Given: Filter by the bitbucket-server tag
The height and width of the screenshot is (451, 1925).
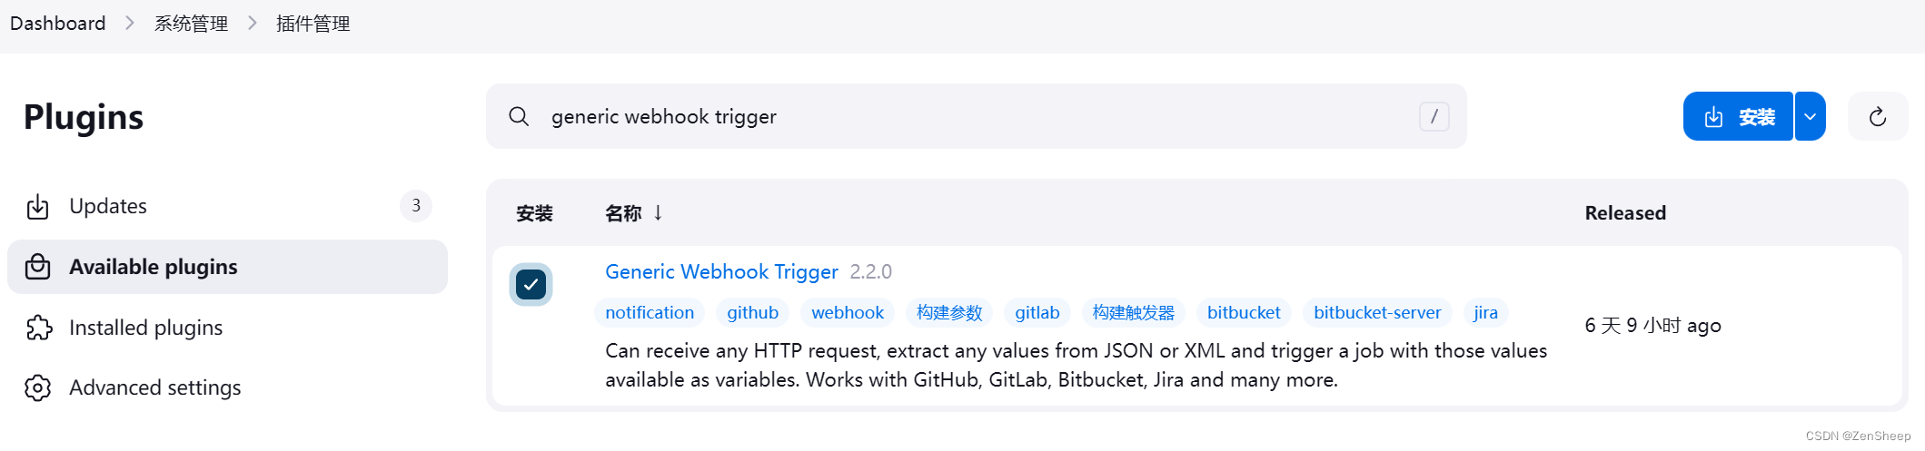Looking at the screenshot, I should point(1376,313).
